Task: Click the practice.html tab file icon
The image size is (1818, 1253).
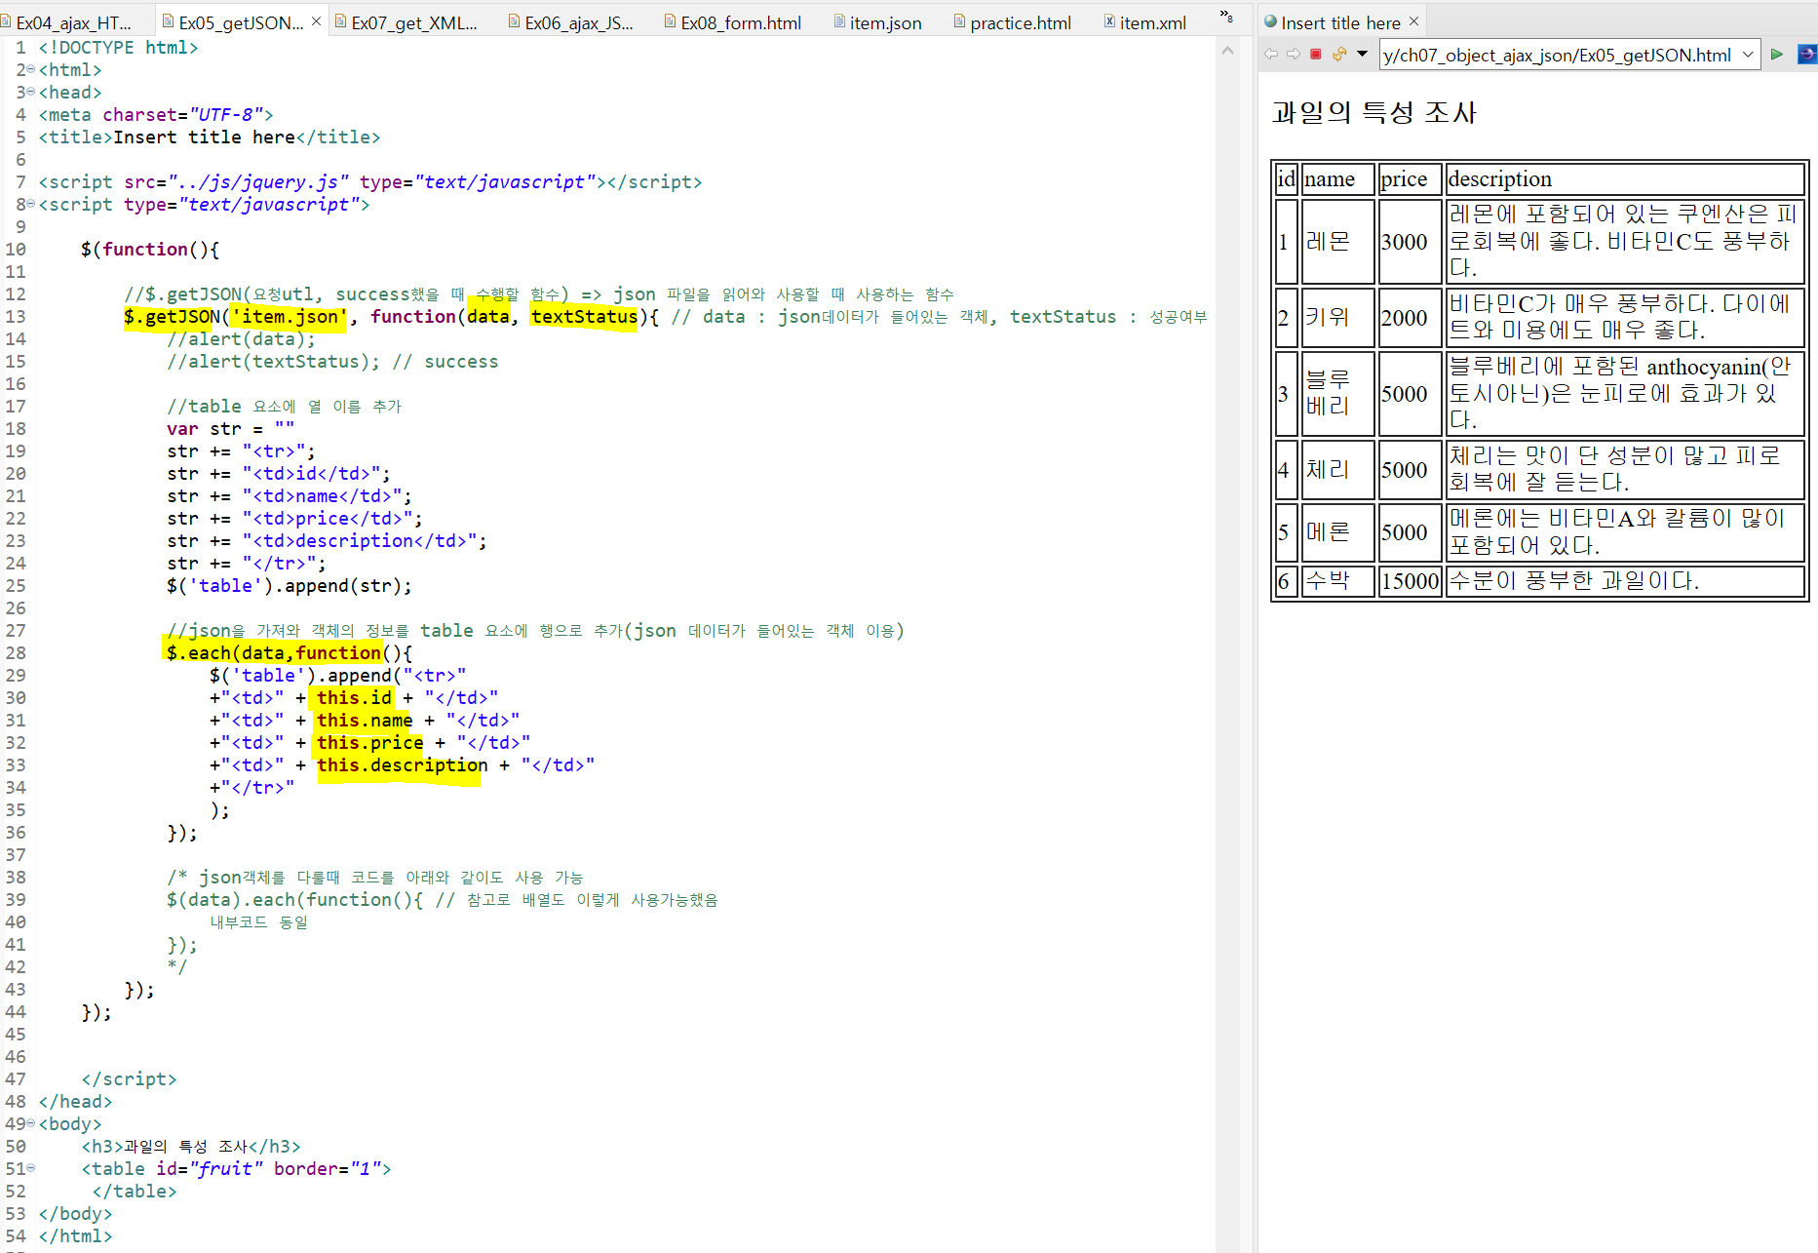Action: tap(959, 21)
